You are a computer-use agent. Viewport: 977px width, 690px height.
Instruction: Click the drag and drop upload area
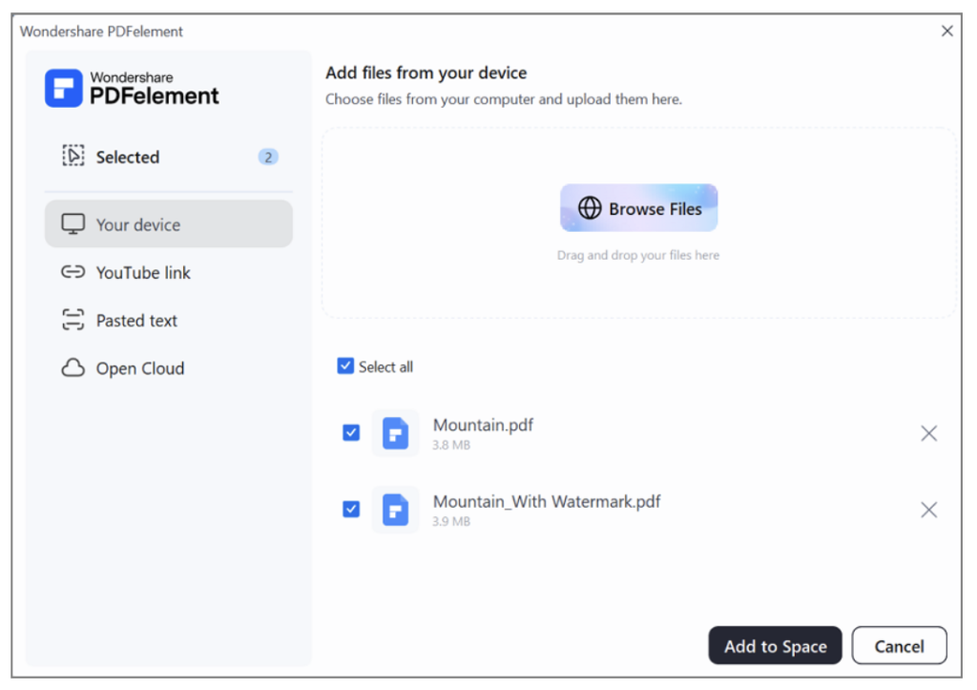[x=638, y=223]
